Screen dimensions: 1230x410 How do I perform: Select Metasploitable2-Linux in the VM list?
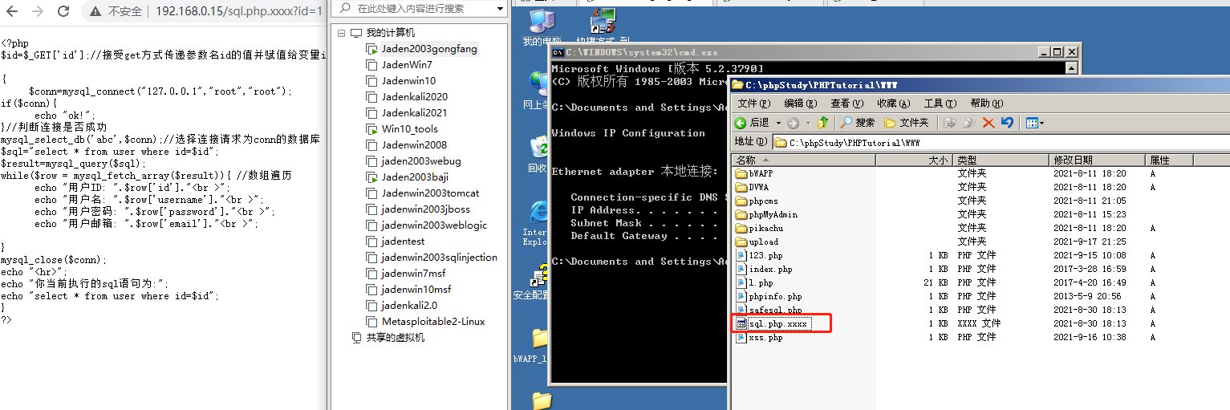click(x=433, y=322)
